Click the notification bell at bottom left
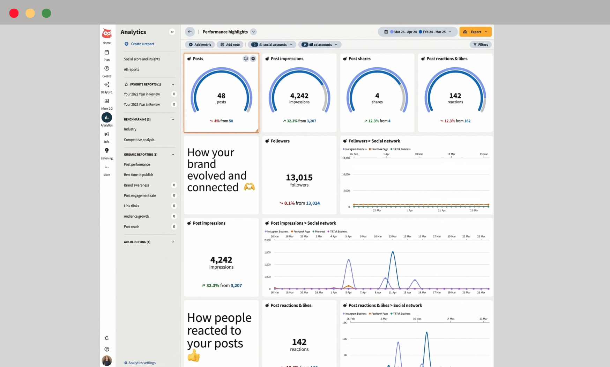Image resolution: width=610 pixels, height=367 pixels. [x=107, y=338]
